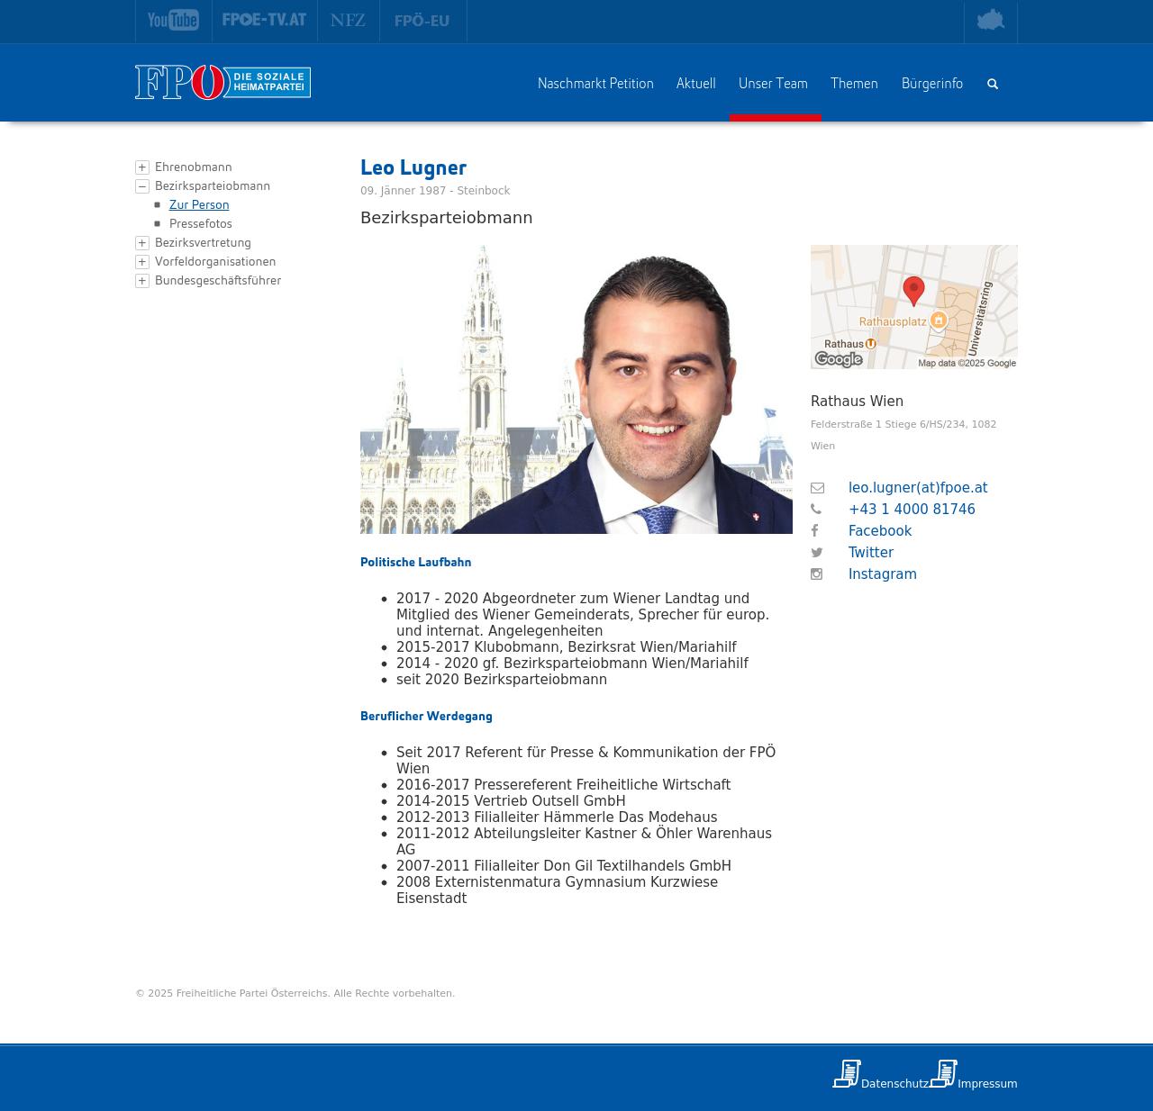Click the FPÖ party logo
The height and width of the screenshot is (1111, 1153).
click(222, 83)
